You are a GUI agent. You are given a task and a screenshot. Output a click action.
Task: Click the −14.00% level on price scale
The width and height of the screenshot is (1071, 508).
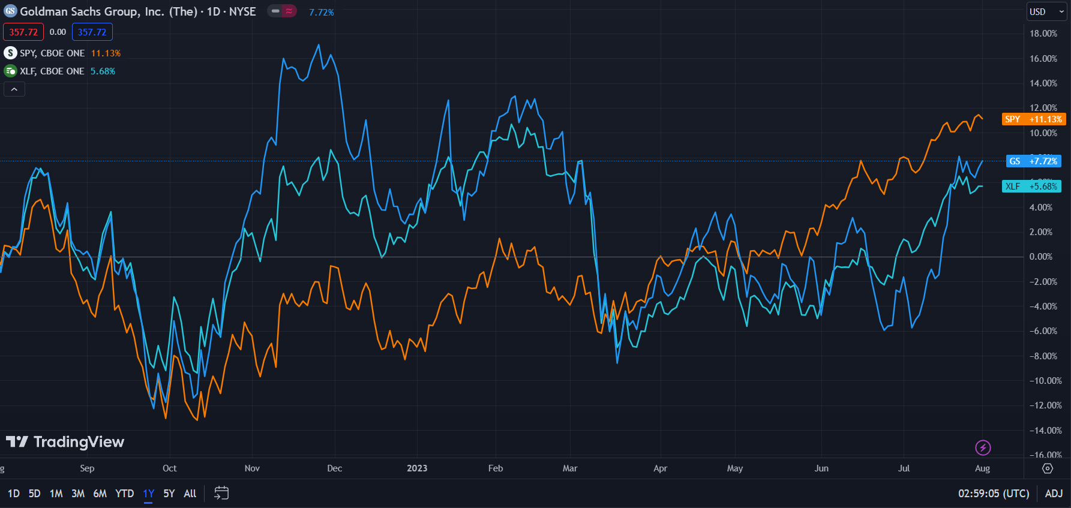[1045, 431]
